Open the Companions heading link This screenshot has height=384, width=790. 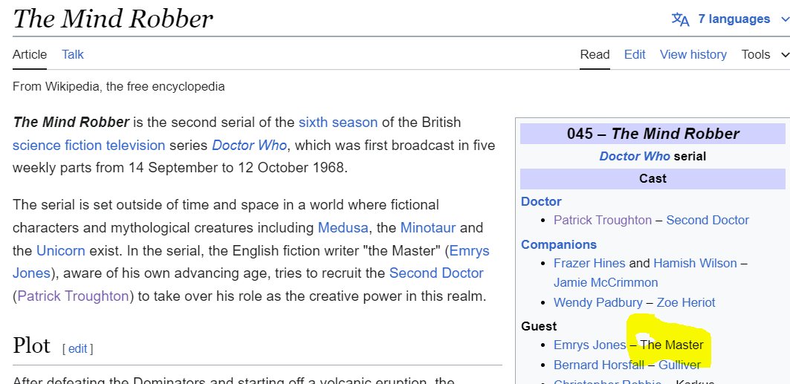(x=559, y=244)
